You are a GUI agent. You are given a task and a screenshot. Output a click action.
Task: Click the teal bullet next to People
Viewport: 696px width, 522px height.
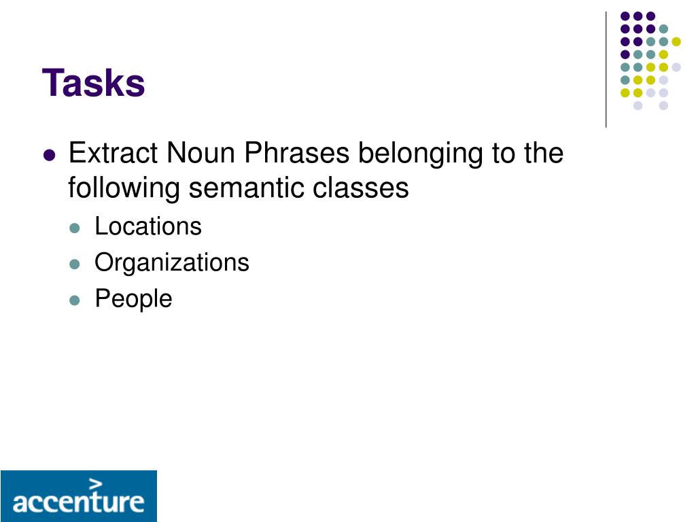[75, 300]
